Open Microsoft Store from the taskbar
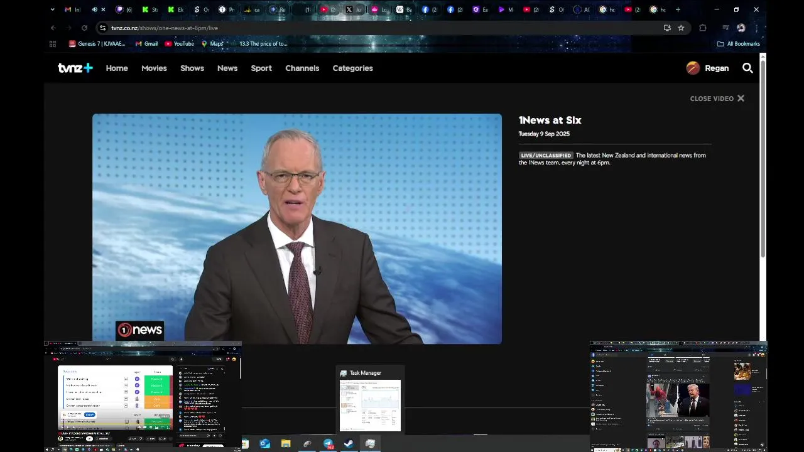804x452 pixels. click(244, 444)
